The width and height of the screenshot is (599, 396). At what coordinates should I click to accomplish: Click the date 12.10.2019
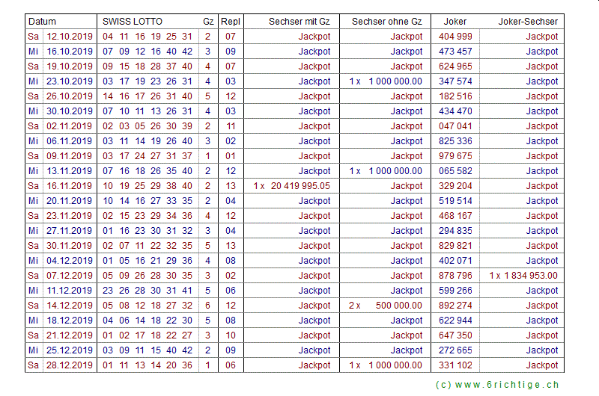click(x=70, y=37)
